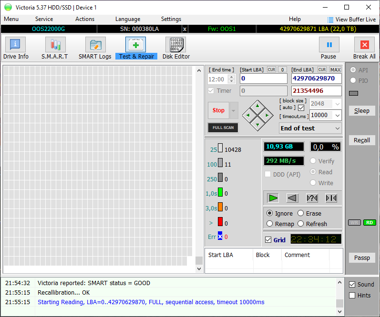Screen dimensions: 380x317
Task: Click the WR gray indicator
Action: (354, 223)
